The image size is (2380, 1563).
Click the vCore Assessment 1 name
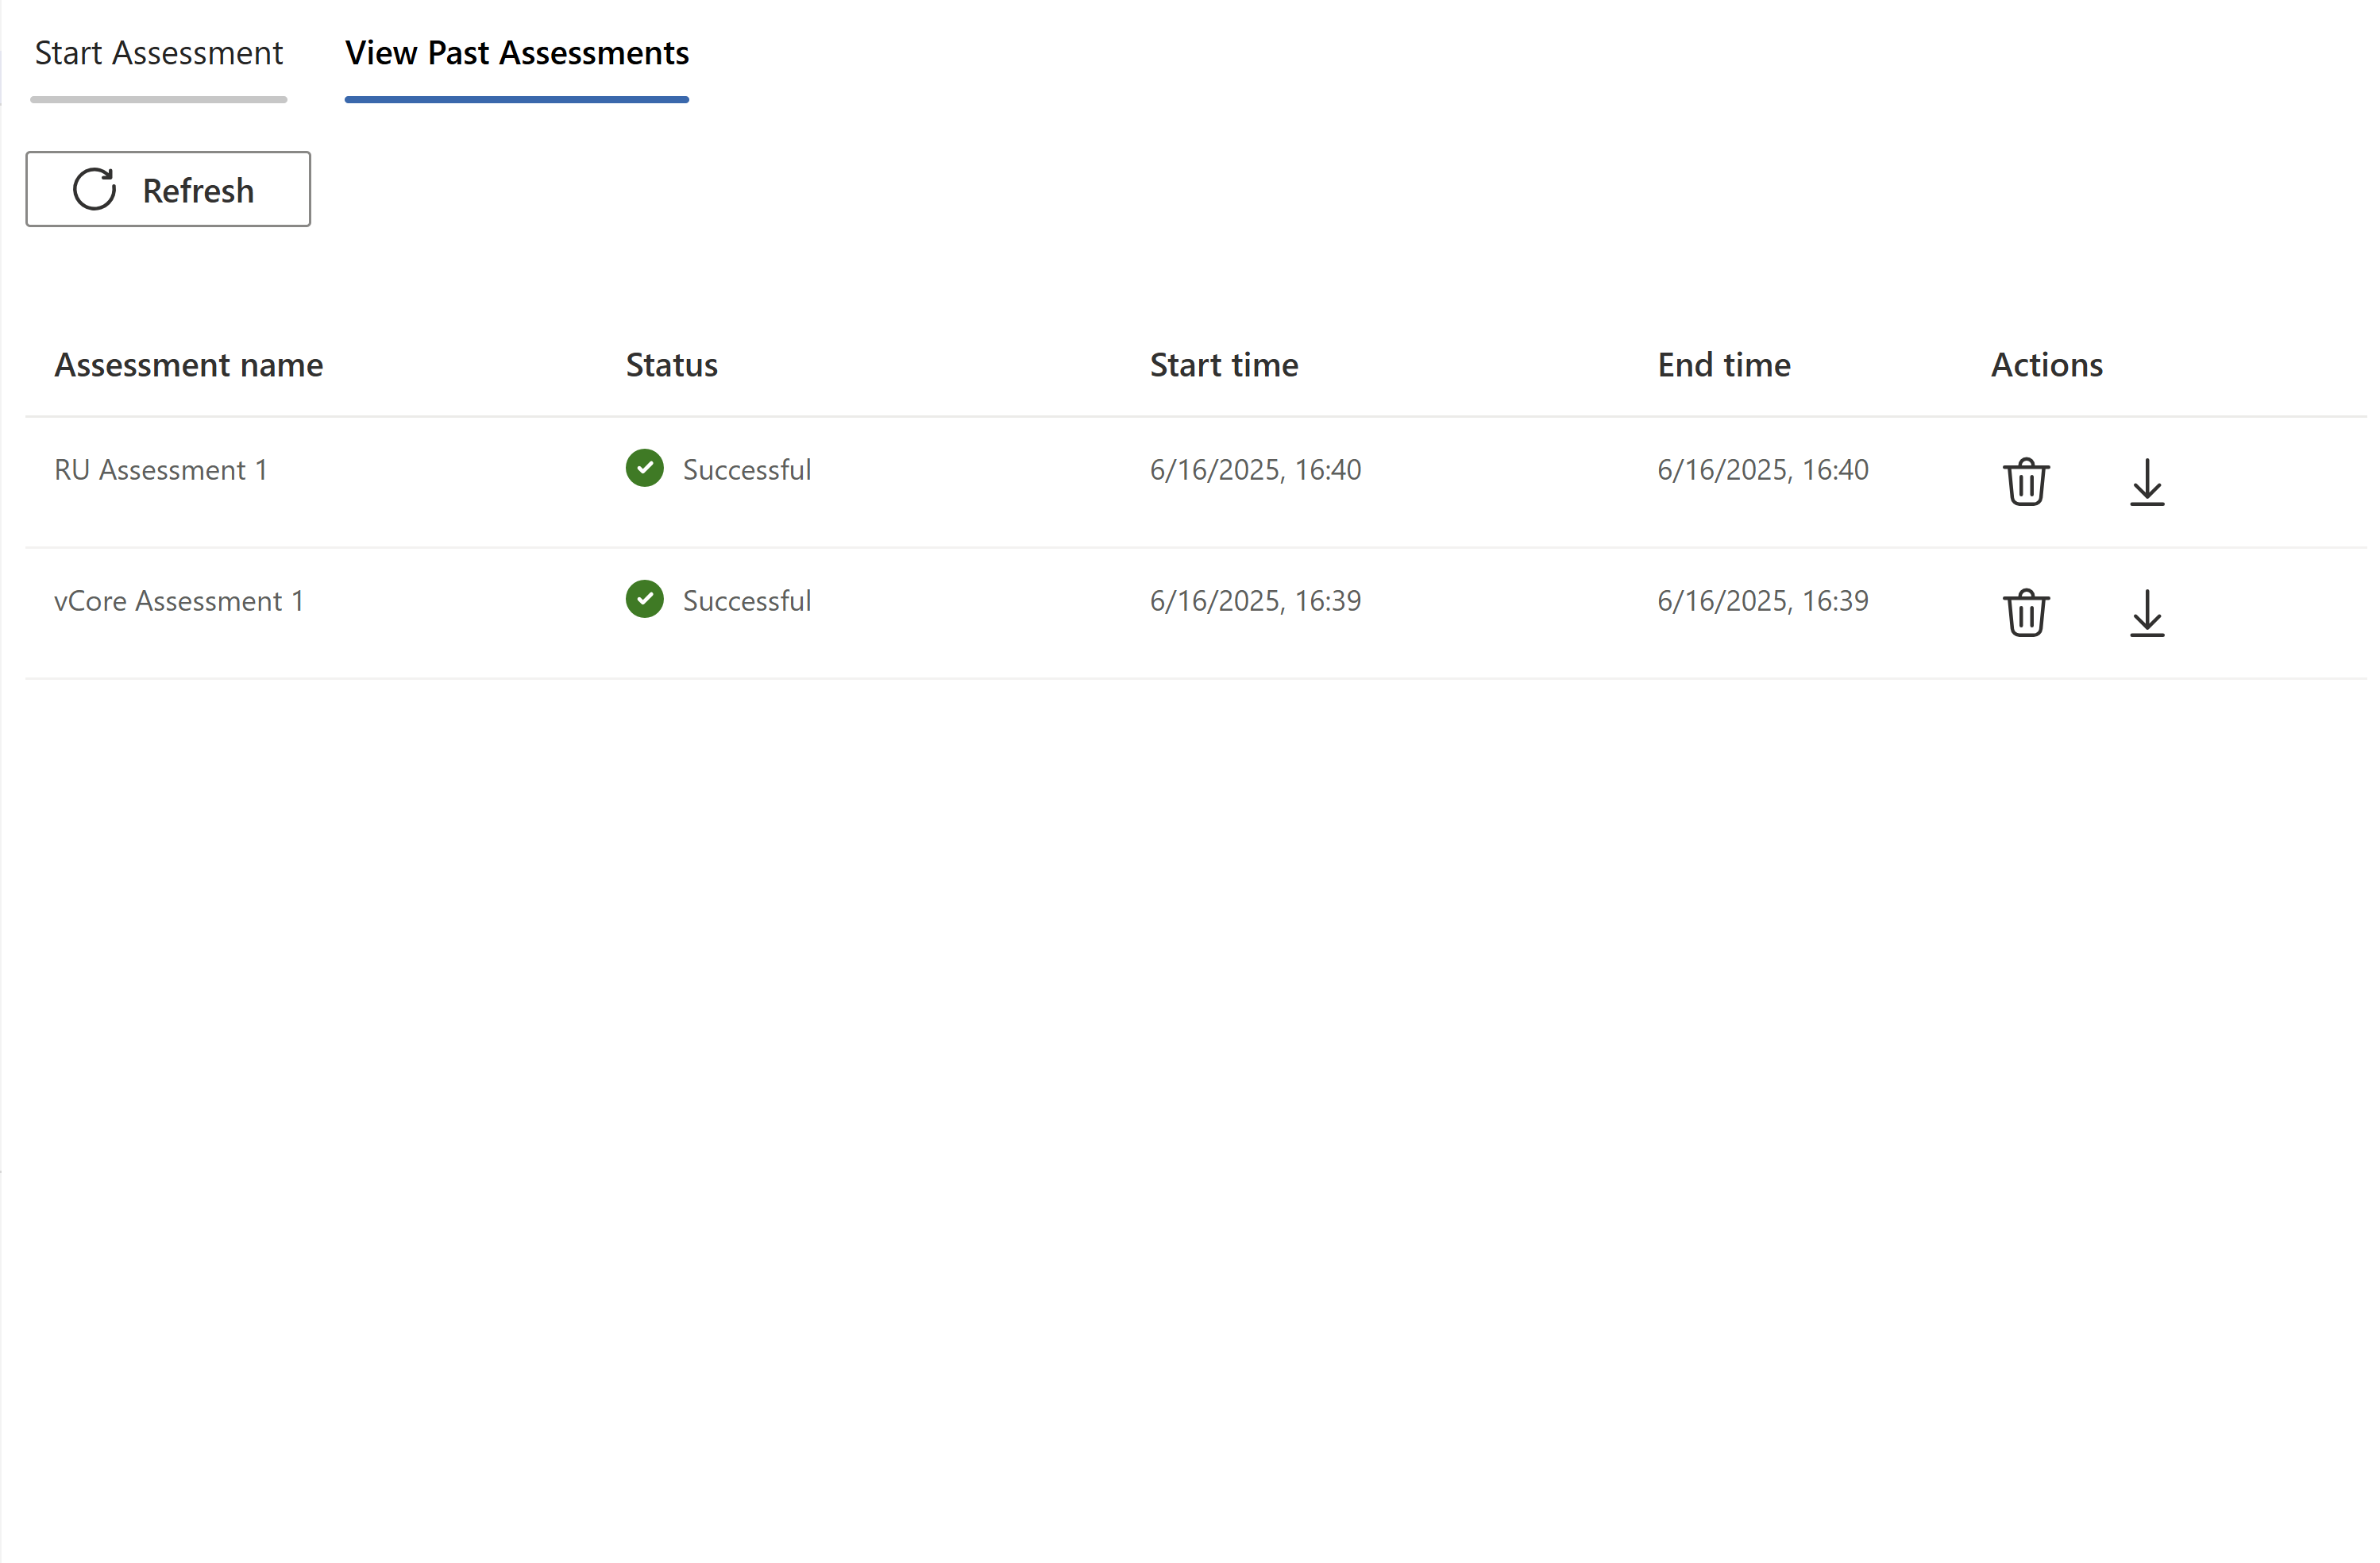coord(179,600)
